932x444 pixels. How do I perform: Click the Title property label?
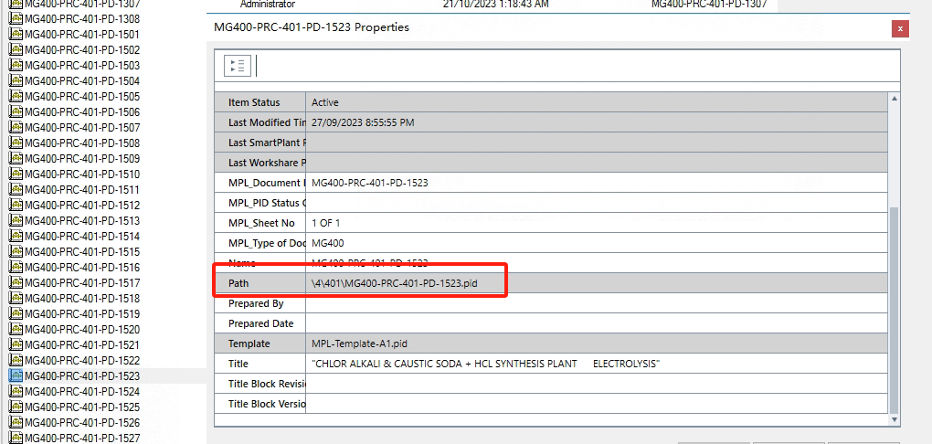pyautogui.click(x=238, y=364)
